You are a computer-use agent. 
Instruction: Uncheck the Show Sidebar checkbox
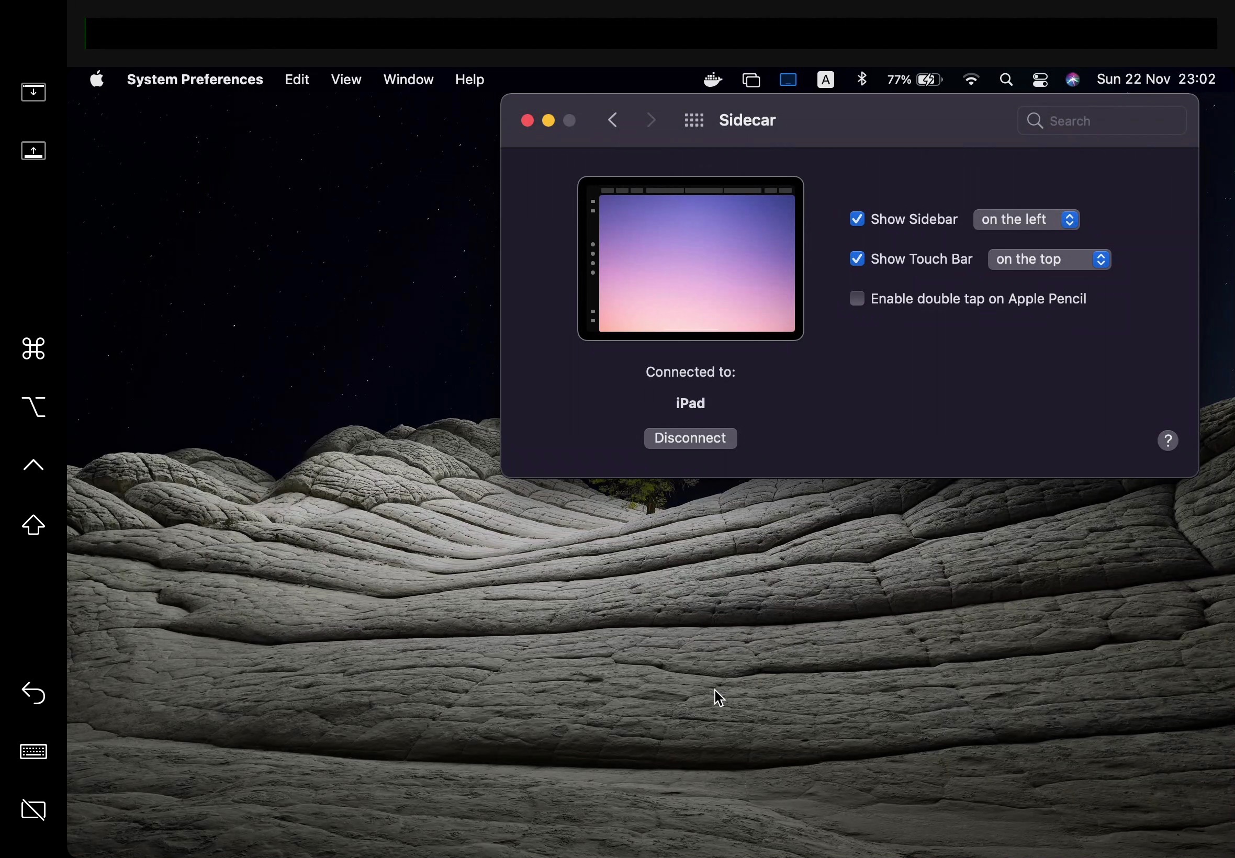point(856,219)
